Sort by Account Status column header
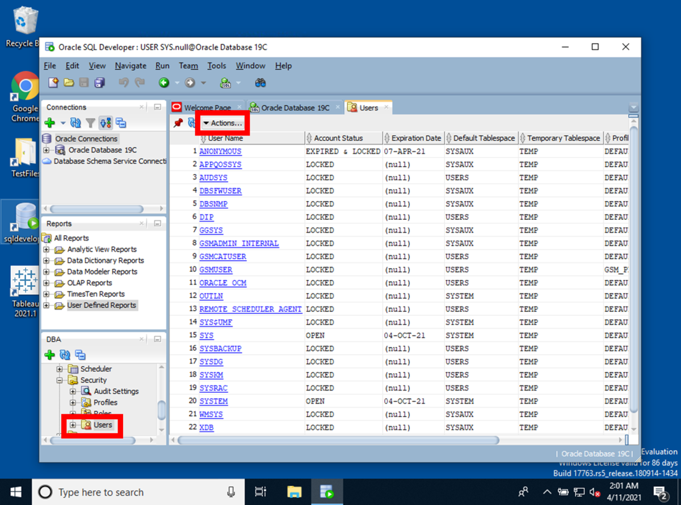 click(343, 138)
